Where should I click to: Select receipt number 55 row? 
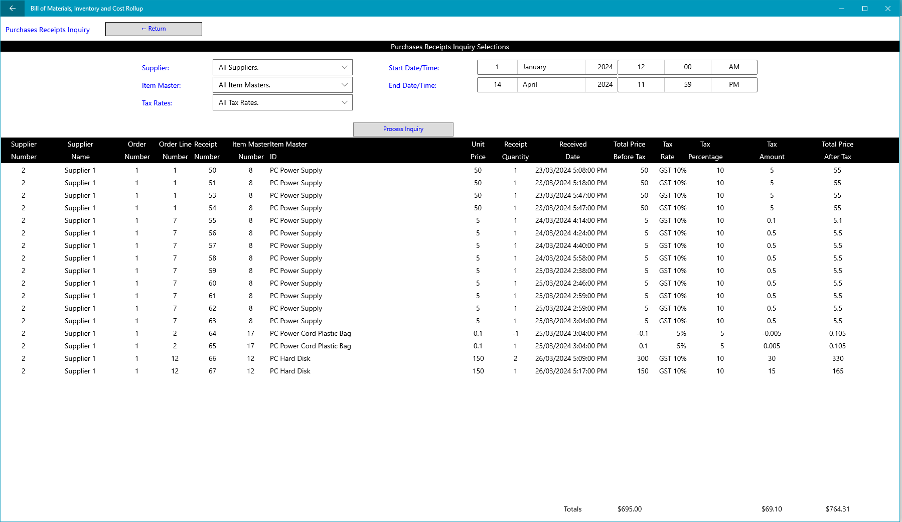click(x=449, y=220)
